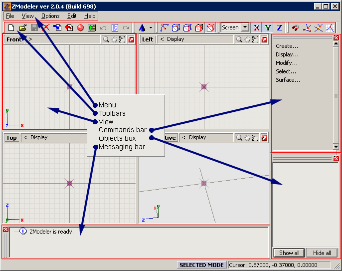
Task: Click the Redo arrow icon
Action: [x=126, y=28]
